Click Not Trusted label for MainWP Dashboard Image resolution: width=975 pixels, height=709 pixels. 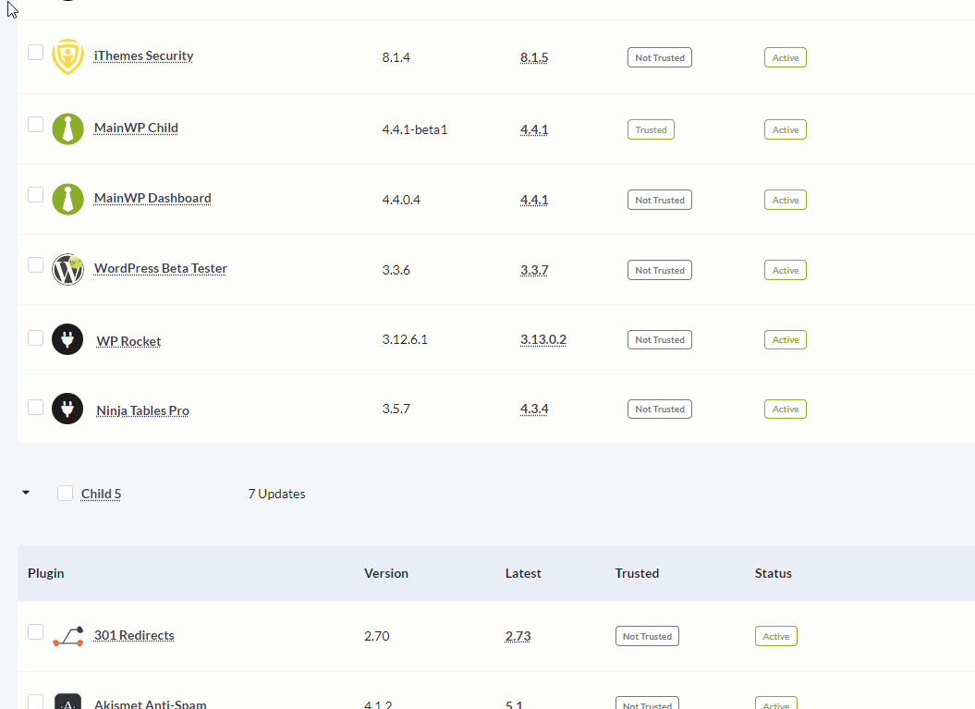coord(660,201)
